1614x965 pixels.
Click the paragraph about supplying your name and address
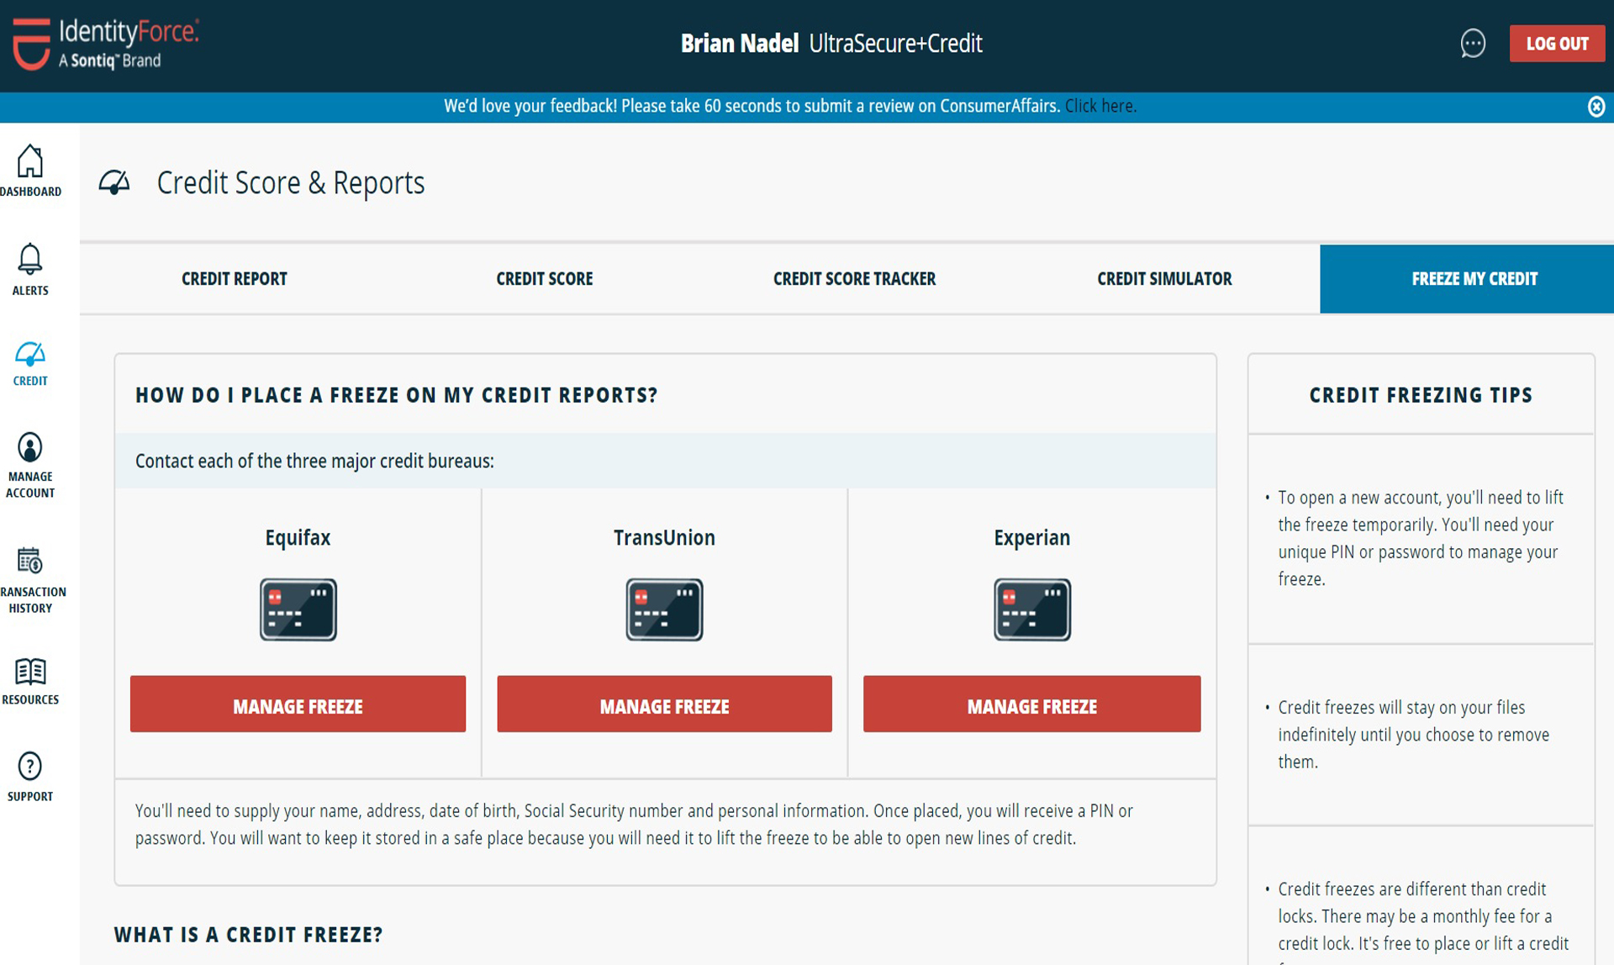pyautogui.click(x=634, y=825)
